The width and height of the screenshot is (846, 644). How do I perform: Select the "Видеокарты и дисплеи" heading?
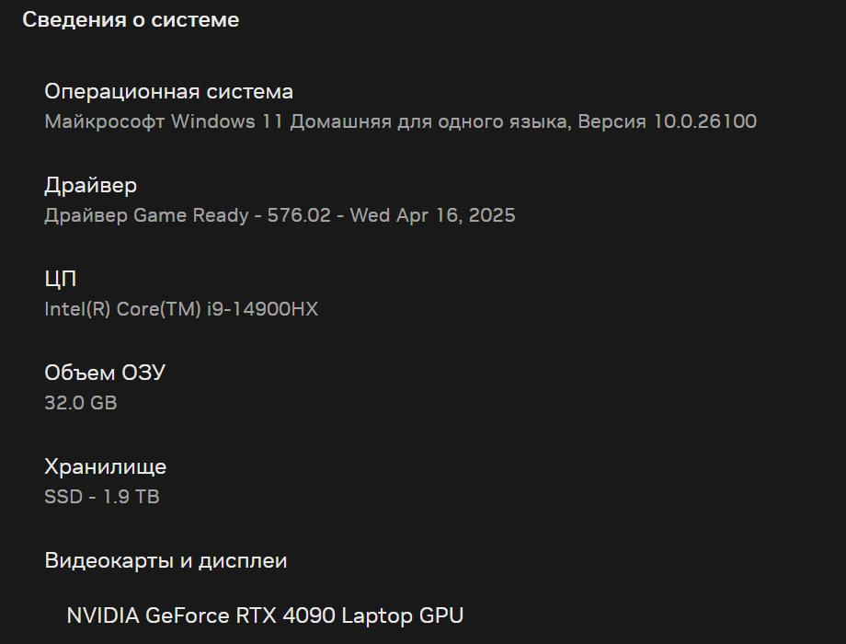pyautogui.click(x=166, y=561)
